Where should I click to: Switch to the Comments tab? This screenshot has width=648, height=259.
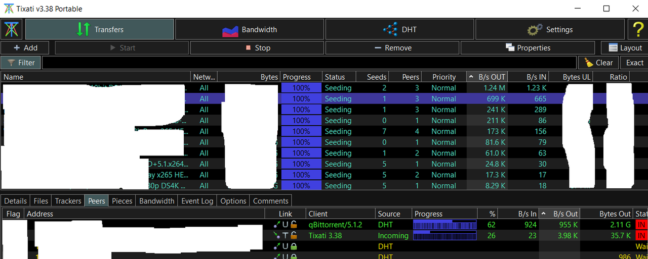point(271,200)
